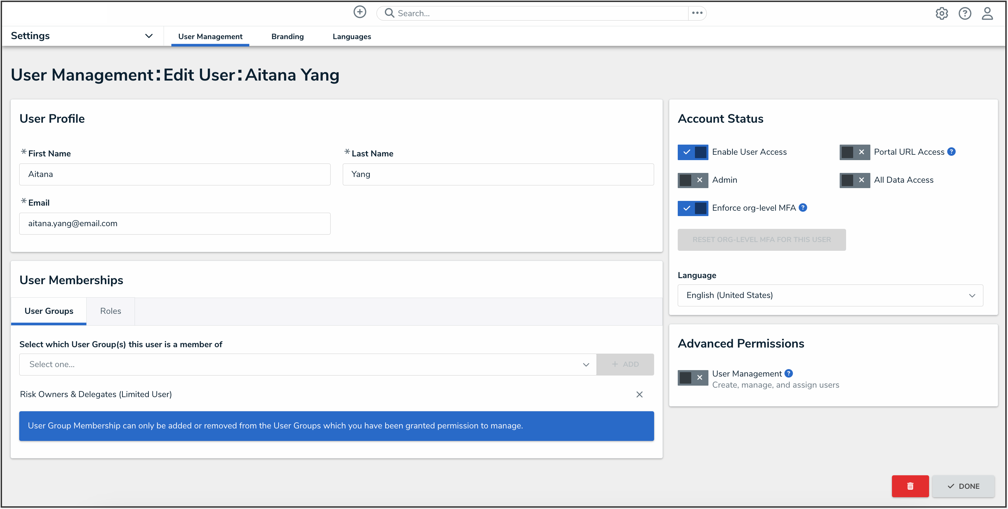Turn on the Admin toggle
Viewport: 1008px width, 509px height.
tap(693, 180)
